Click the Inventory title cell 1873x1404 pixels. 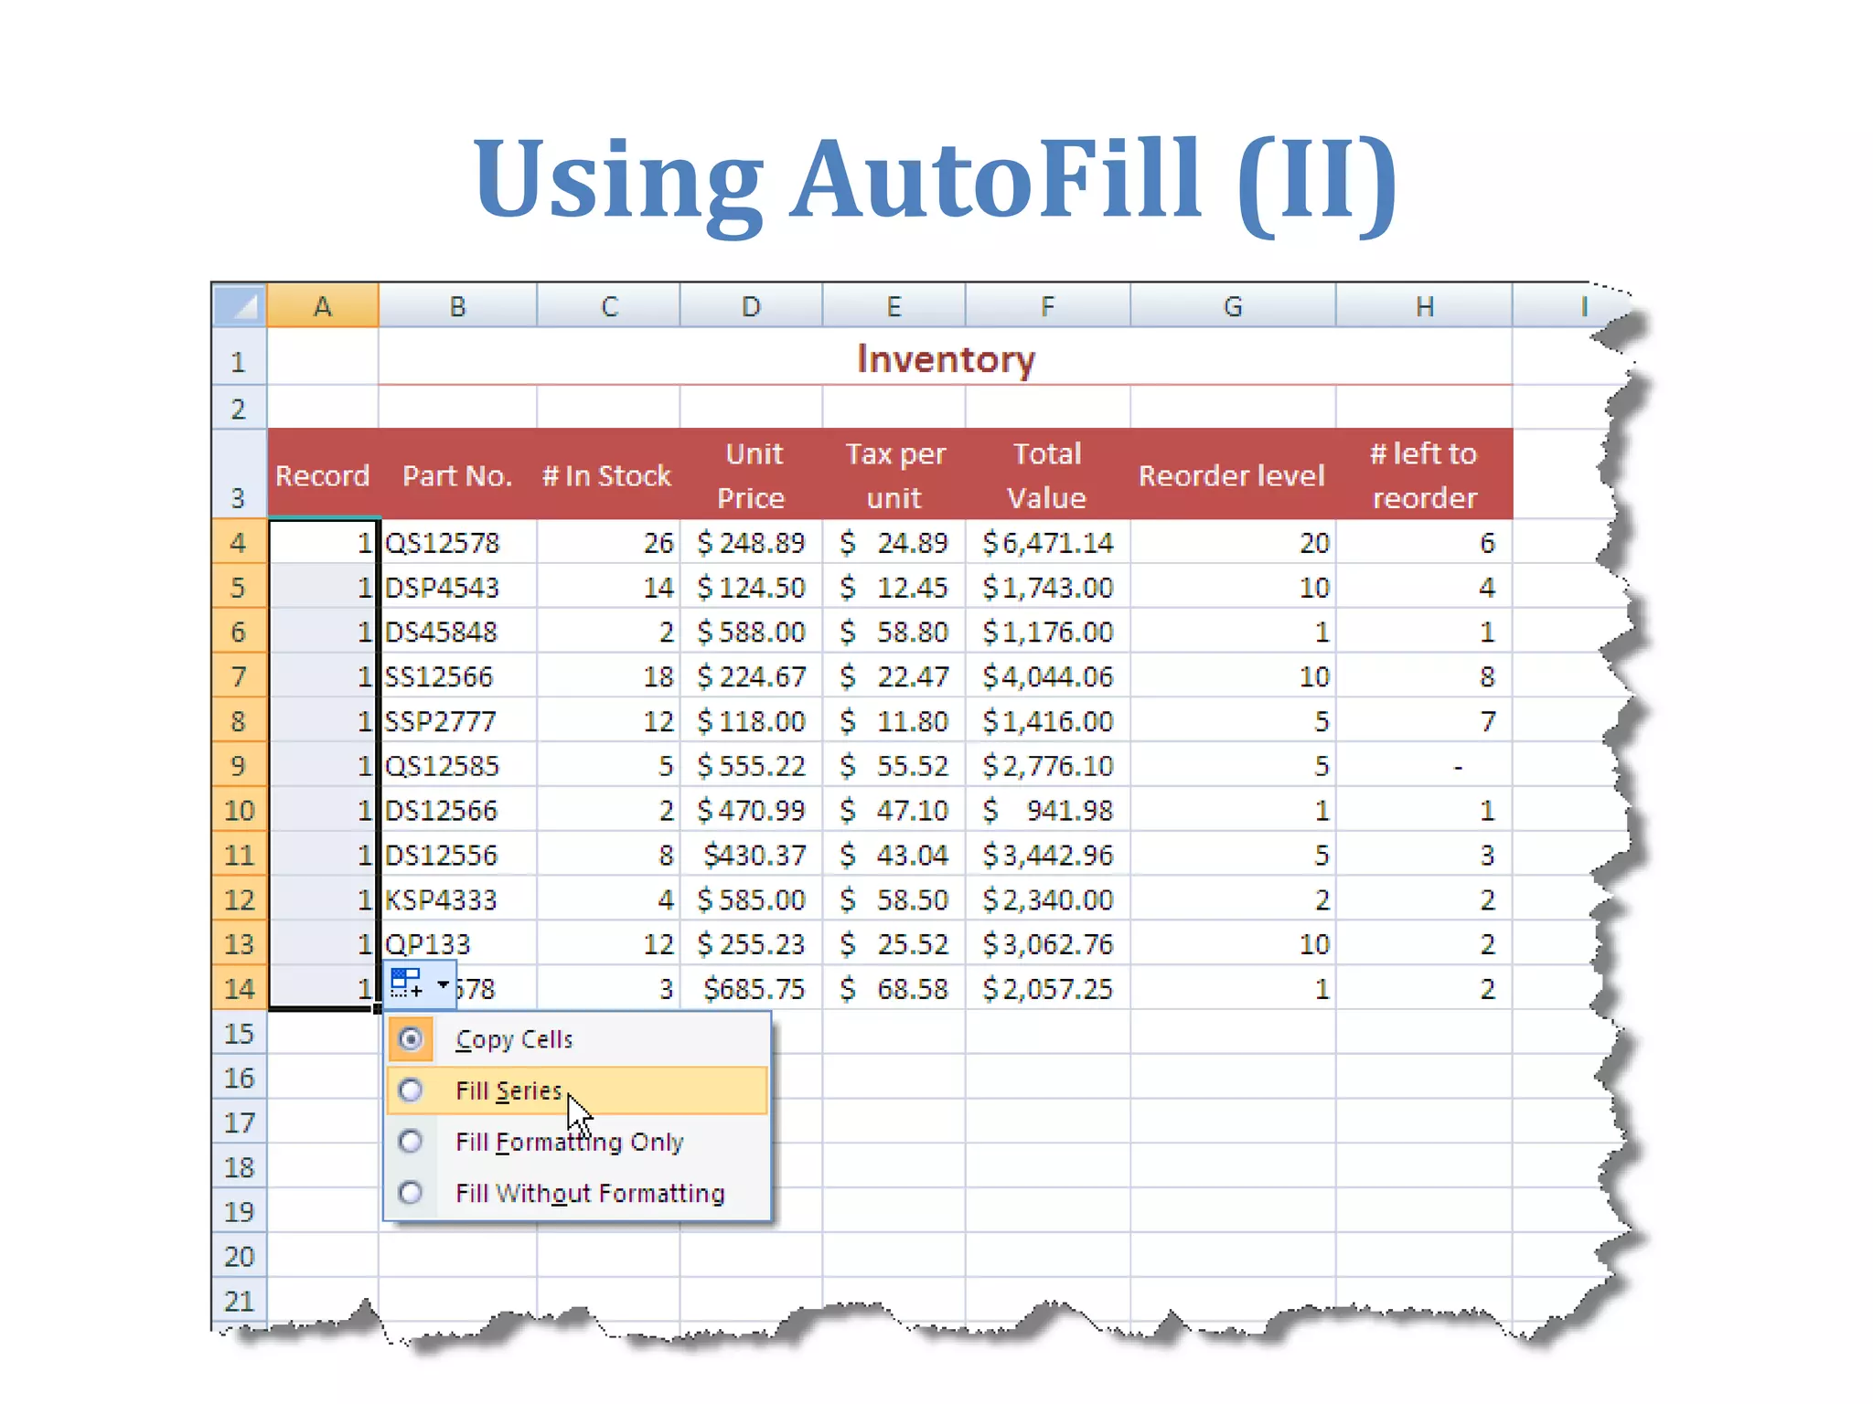[x=946, y=358]
